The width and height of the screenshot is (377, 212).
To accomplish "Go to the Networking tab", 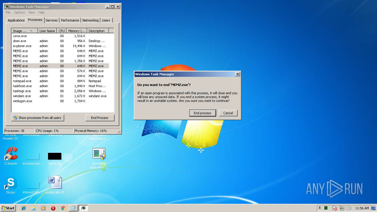I will 90,20.
